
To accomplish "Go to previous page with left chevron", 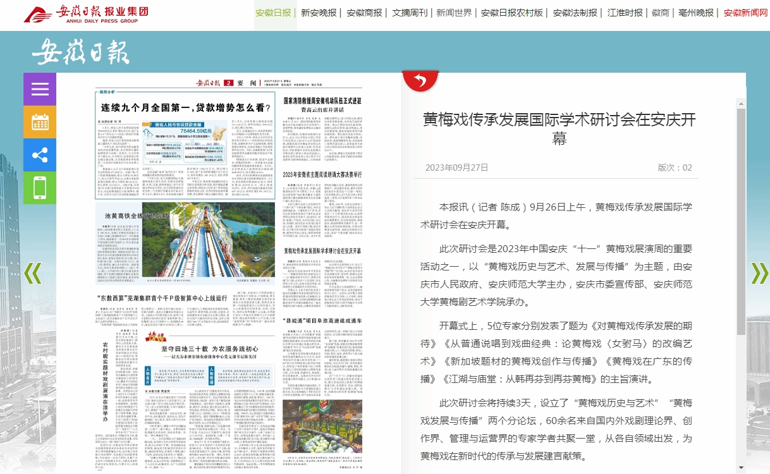I will 32,272.
